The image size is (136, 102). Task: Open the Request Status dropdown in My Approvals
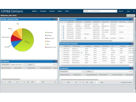click(x=76, y=72)
